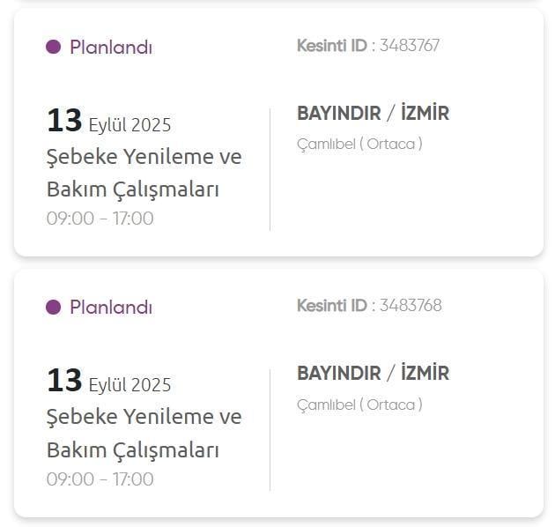Click the 09:00 - 17:00 time in the first card

click(x=100, y=219)
